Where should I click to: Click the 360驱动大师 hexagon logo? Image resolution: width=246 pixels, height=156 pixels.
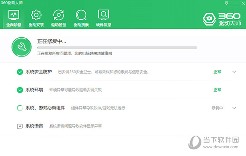tap(209, 19)
